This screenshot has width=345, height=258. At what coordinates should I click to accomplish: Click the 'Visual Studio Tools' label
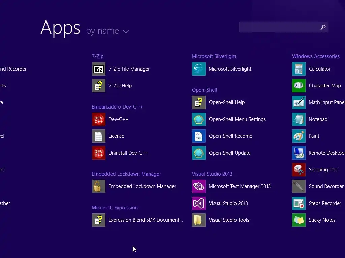click(x=229, y=220)
